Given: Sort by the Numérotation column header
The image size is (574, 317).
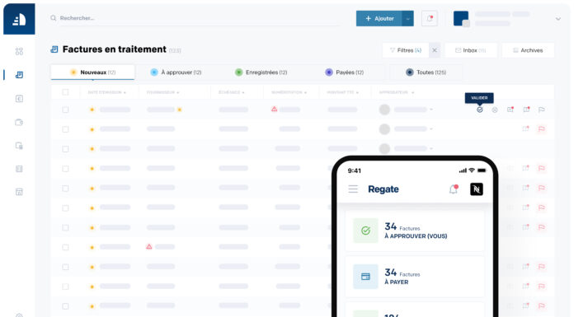Looking at the screenshot, I should (x=289, y=92).
